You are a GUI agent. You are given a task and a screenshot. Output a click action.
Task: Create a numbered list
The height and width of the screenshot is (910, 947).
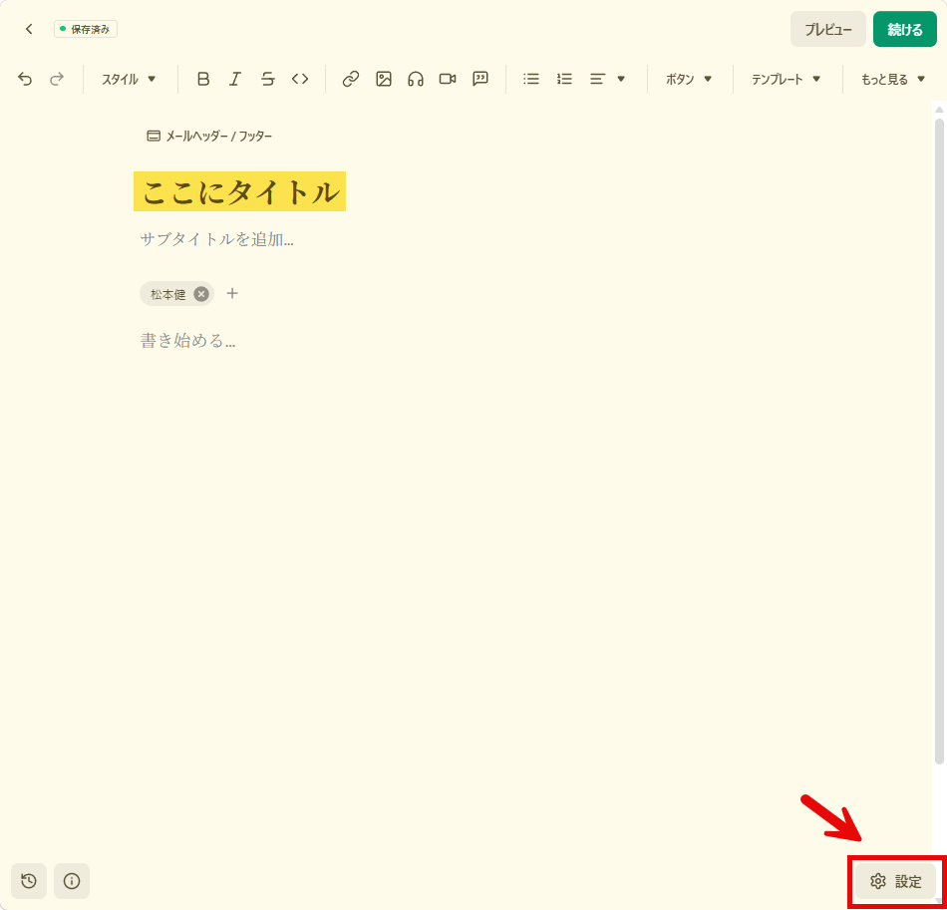pos(564,79)
